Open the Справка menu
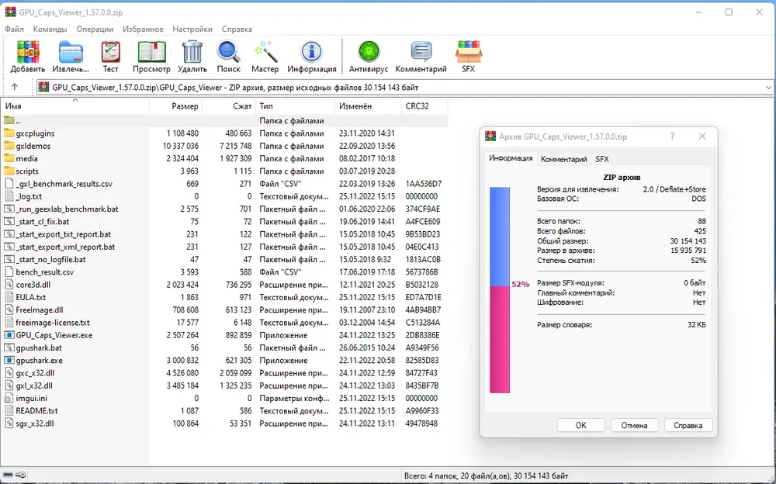This screenshot has height=484, width=776. [237, 29]
